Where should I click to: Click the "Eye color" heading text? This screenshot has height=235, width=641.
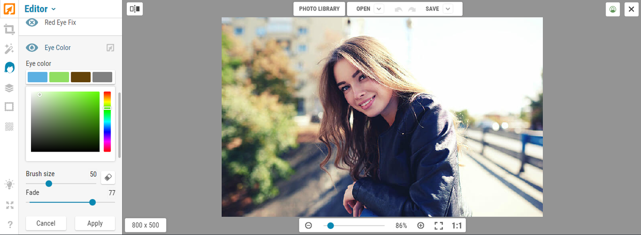click(39, 64)
